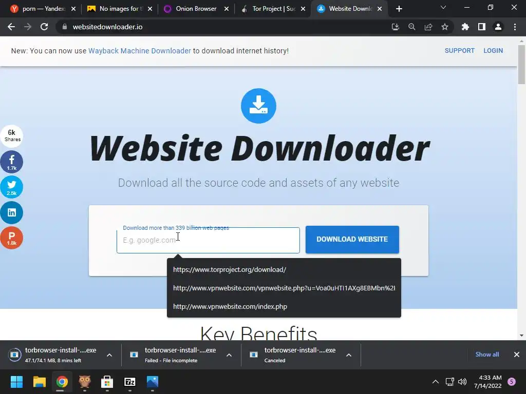This screenshot has width=526, height=394.
Task: Click the share page icon
Action: [x=428, y=27]
